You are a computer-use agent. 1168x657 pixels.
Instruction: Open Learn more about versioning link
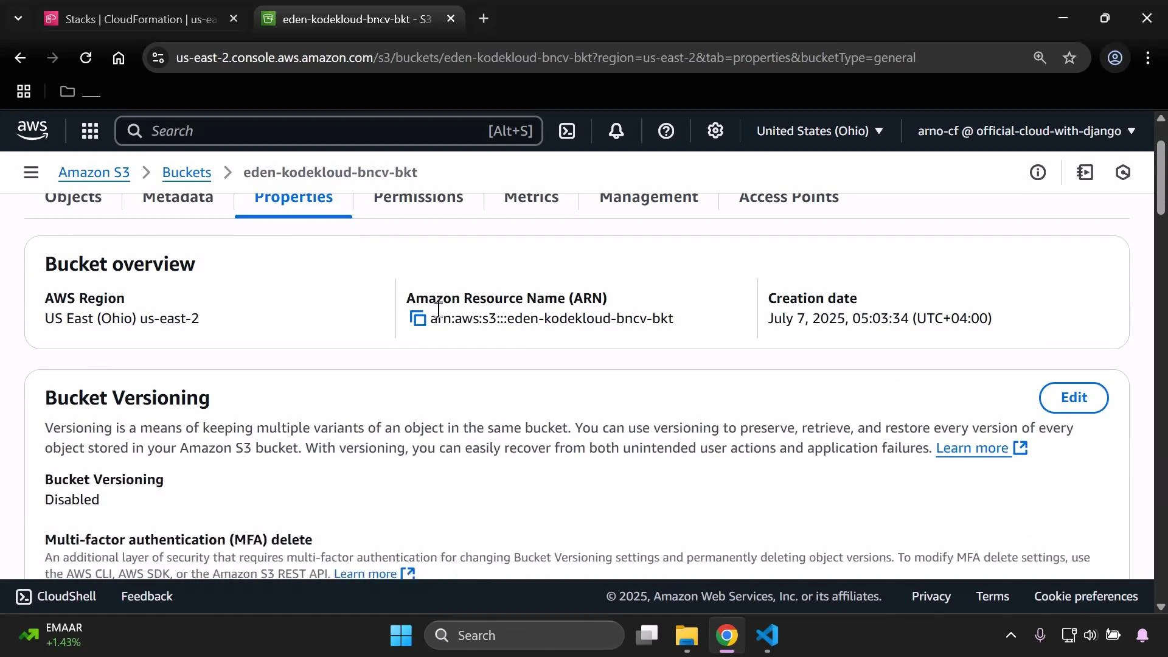coord(973,448)
